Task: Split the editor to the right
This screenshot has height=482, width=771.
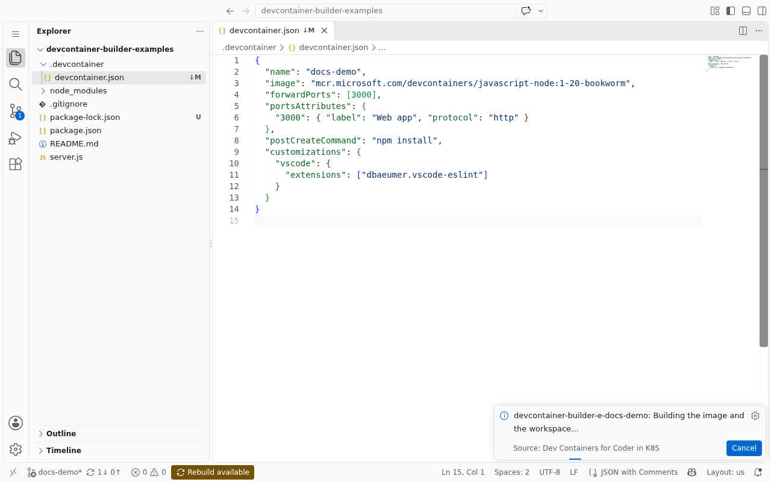Action: click(x=743, y=31)
